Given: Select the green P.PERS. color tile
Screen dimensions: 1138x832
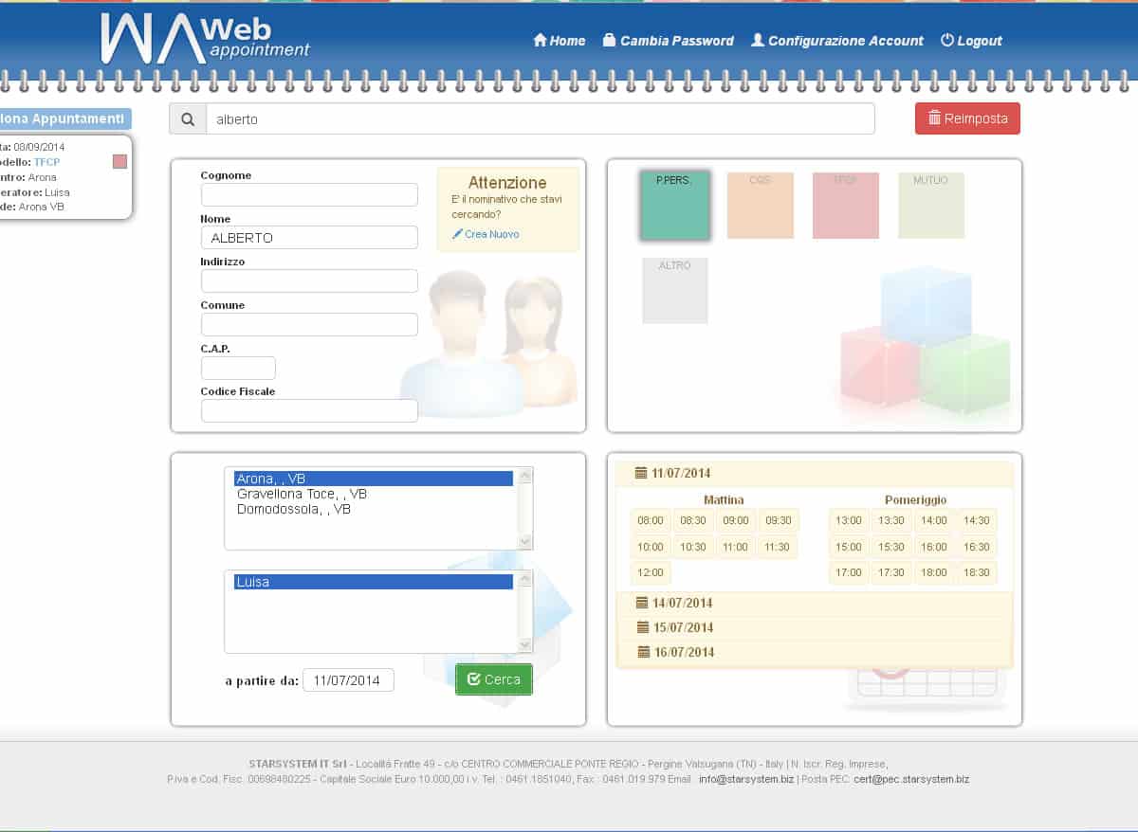Looking at the screenshot, I should point(674,206).
